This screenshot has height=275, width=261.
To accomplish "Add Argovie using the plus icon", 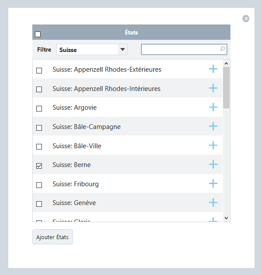I will 213,107.
